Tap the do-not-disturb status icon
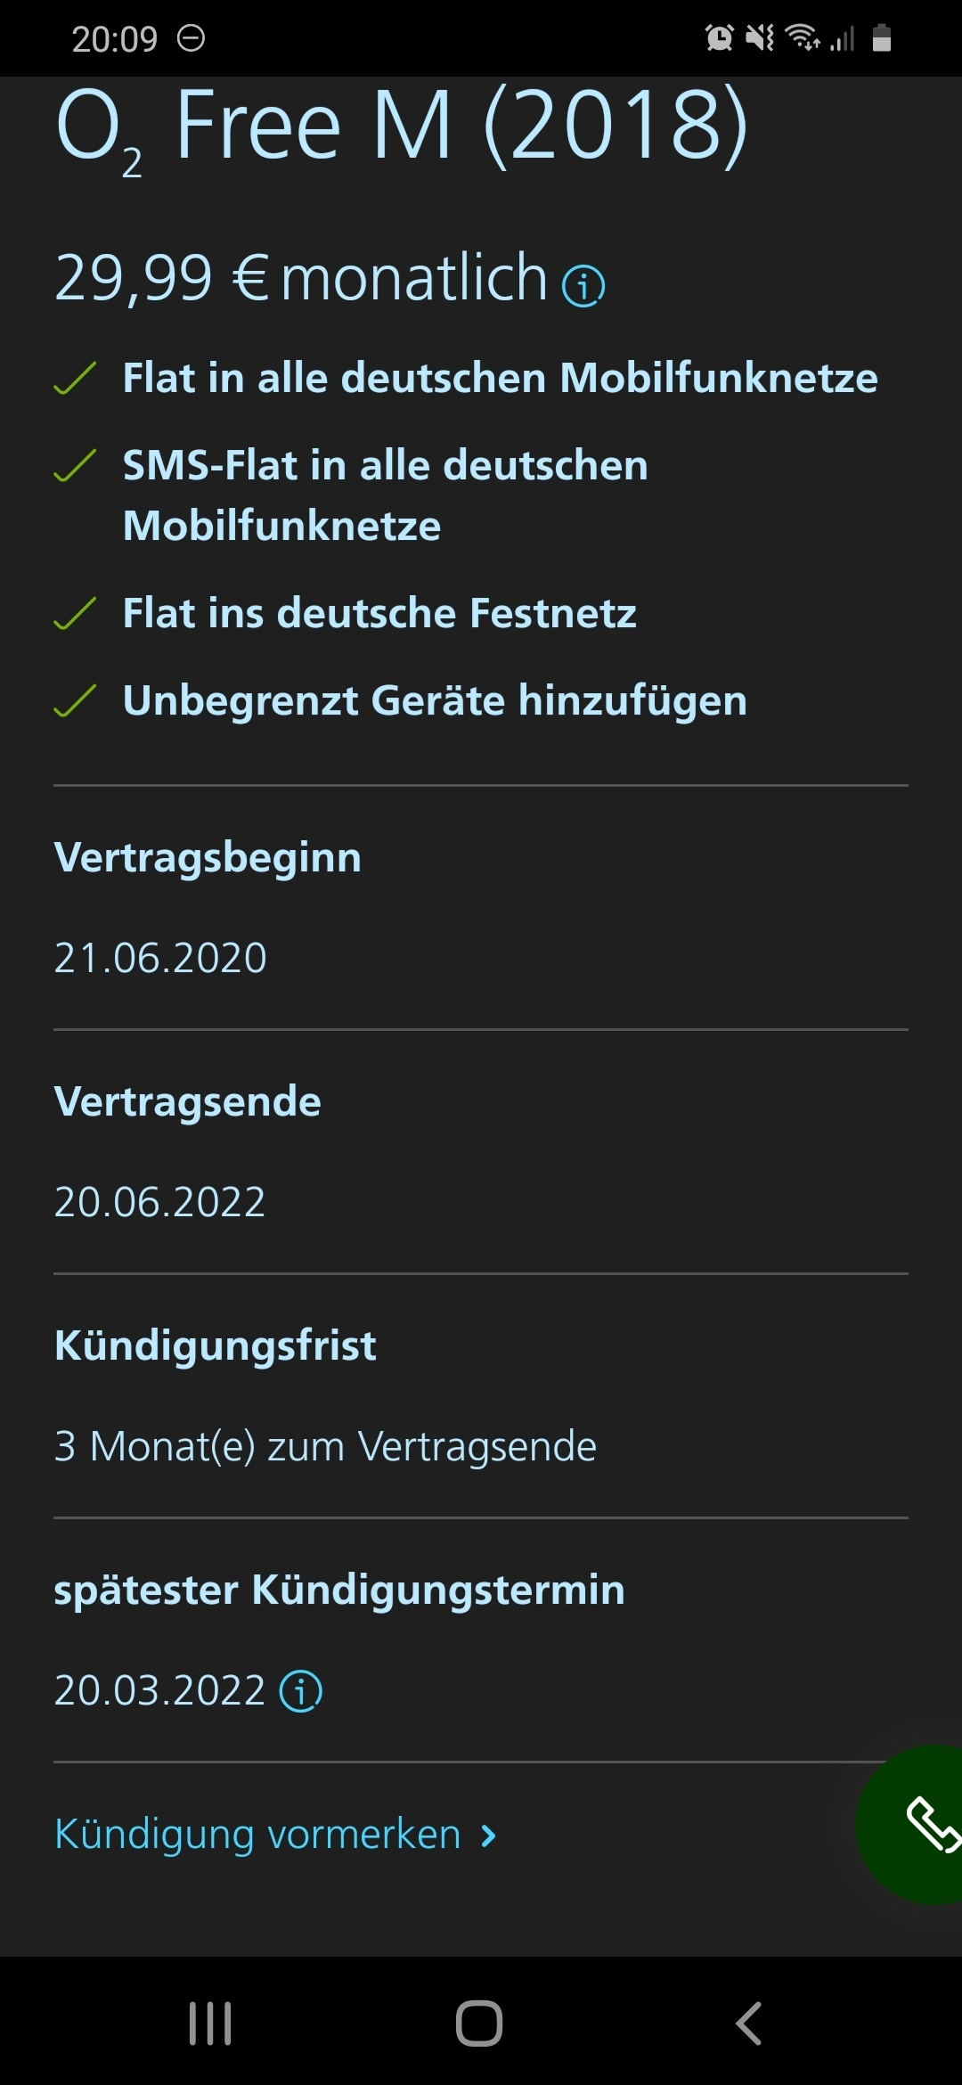Image resolution: width=962 pixels, height=2085 pixels. tap(191, 38)
